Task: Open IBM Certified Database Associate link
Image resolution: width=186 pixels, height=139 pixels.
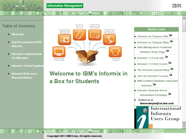Action: (157, 83)
